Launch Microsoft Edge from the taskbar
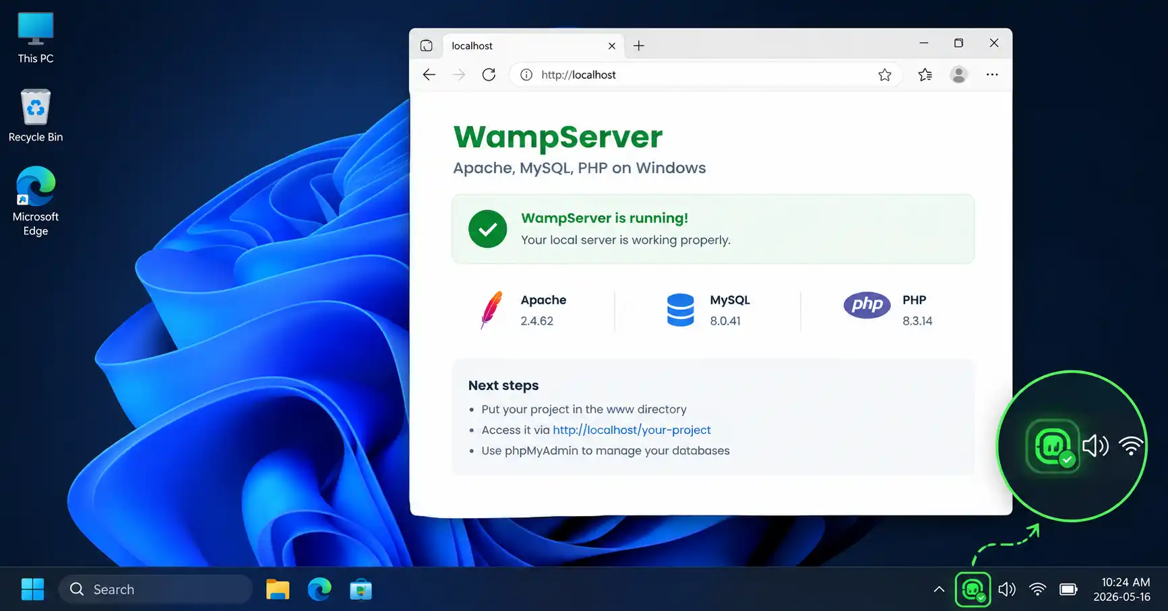 pos(319,589)
